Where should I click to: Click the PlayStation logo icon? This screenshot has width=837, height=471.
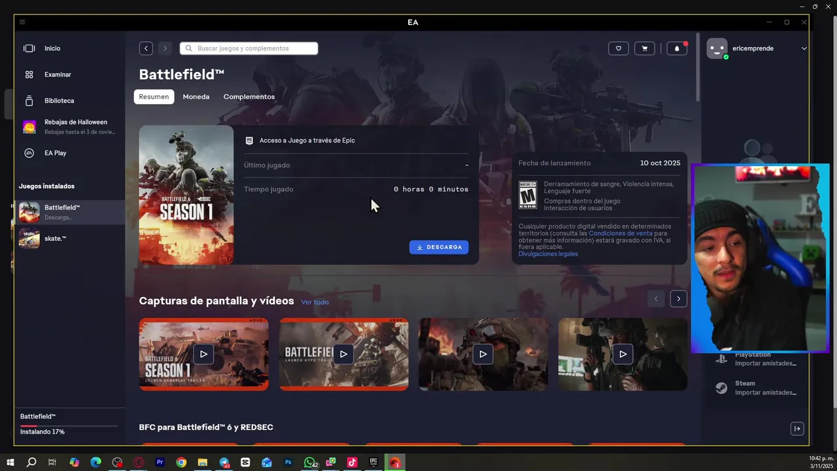tap(720, 359)
